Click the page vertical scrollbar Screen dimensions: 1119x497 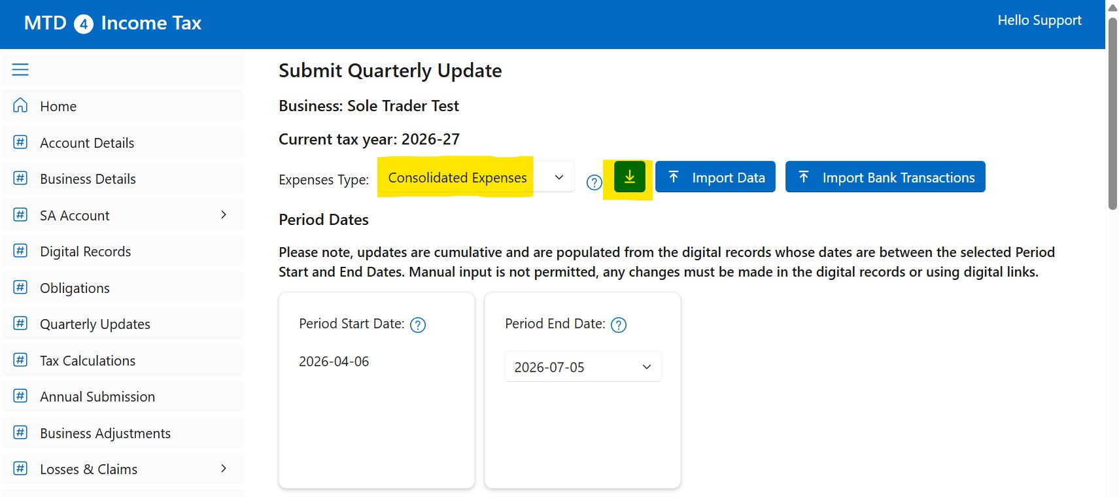click(1112, 248)
